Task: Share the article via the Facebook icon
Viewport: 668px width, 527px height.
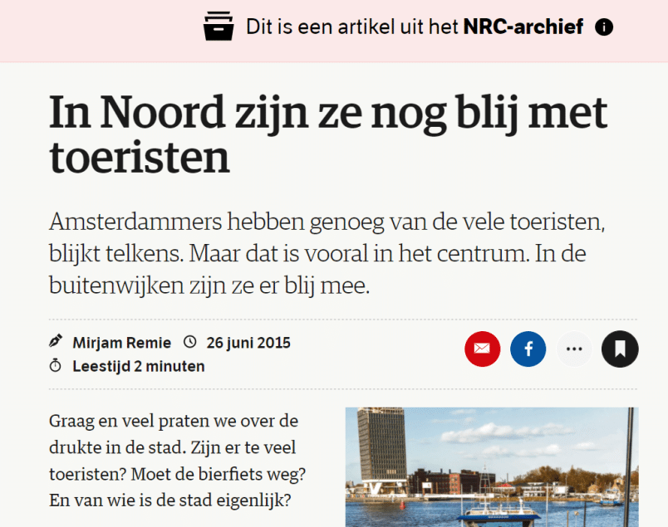Action: click(x=528, y=349)
